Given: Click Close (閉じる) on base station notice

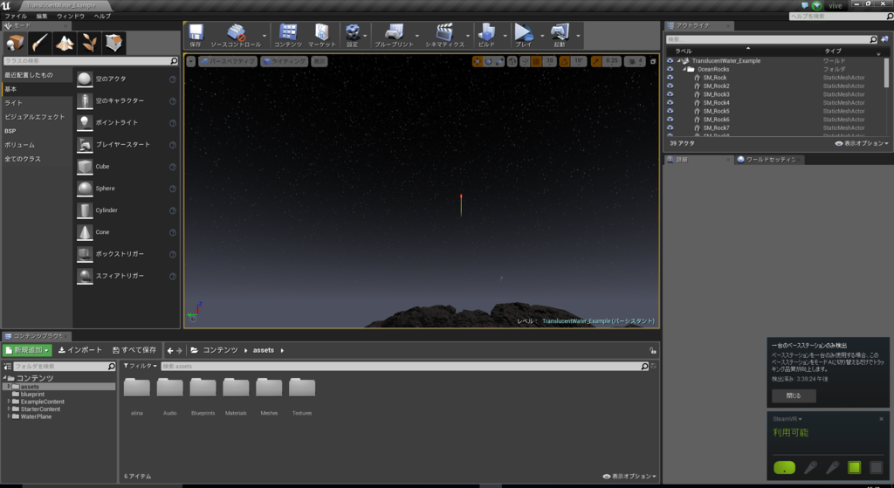Looking at the screenshot, I should point(794,395).
